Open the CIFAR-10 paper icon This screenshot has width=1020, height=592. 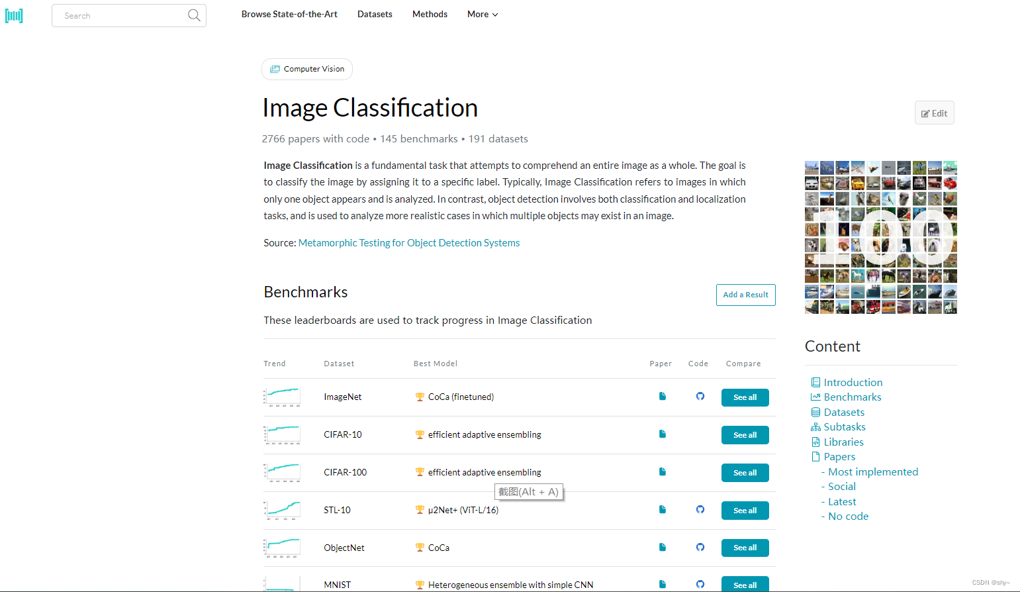[663, 434]
